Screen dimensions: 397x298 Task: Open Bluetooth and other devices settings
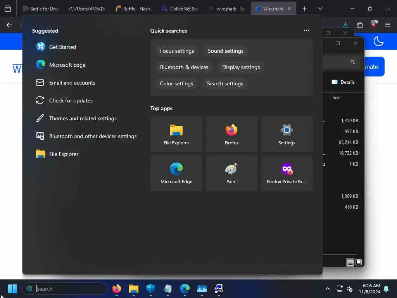(x=86, y=136)
